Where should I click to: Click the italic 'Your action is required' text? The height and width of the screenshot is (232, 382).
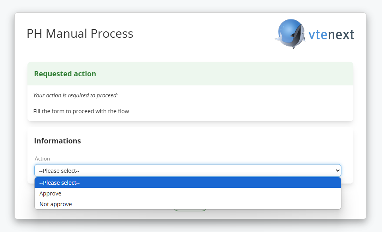click(76, 95)
